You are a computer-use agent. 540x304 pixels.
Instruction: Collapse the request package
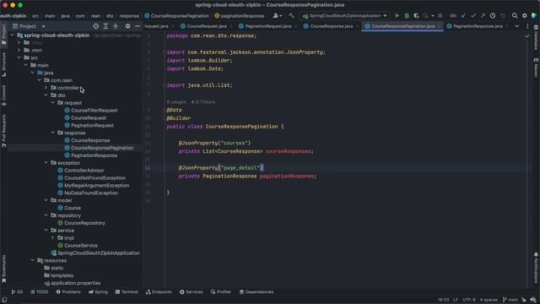[52, 103]
